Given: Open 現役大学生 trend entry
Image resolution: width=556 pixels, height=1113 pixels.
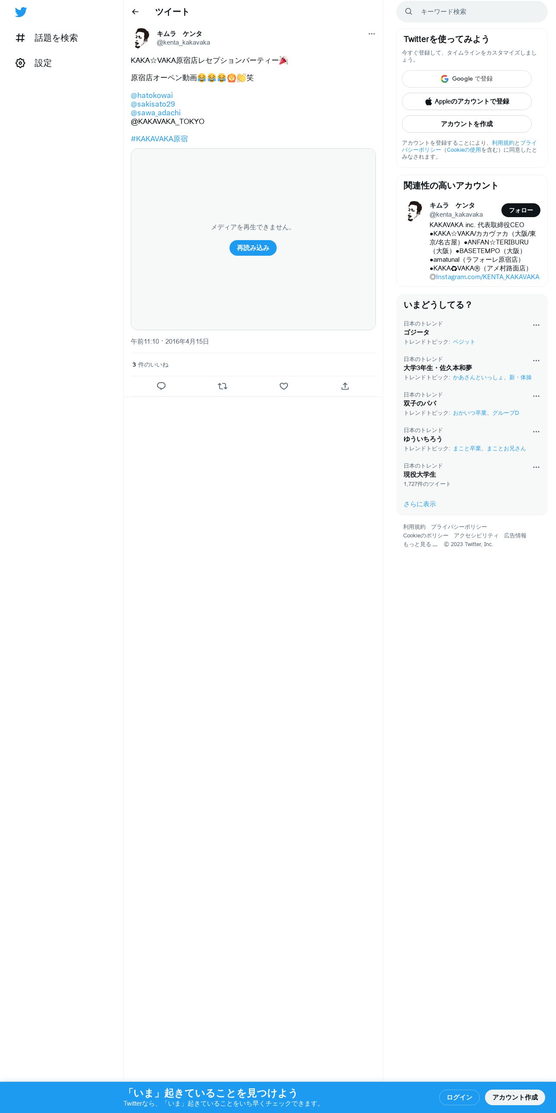Looking at the screenshot, I should tap(472, 475).
